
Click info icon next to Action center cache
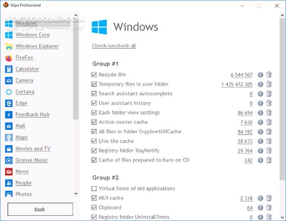coord(261,122)
